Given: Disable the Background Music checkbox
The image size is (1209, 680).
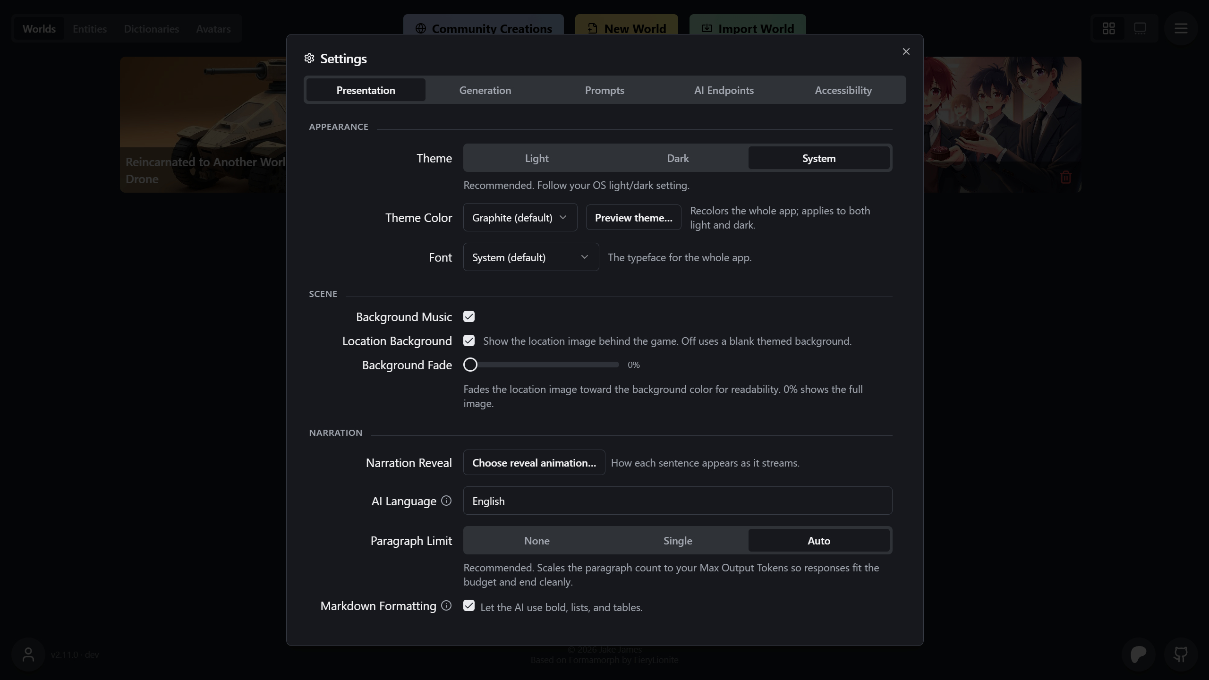Looking at the screenshot, I should pos(469,316).
